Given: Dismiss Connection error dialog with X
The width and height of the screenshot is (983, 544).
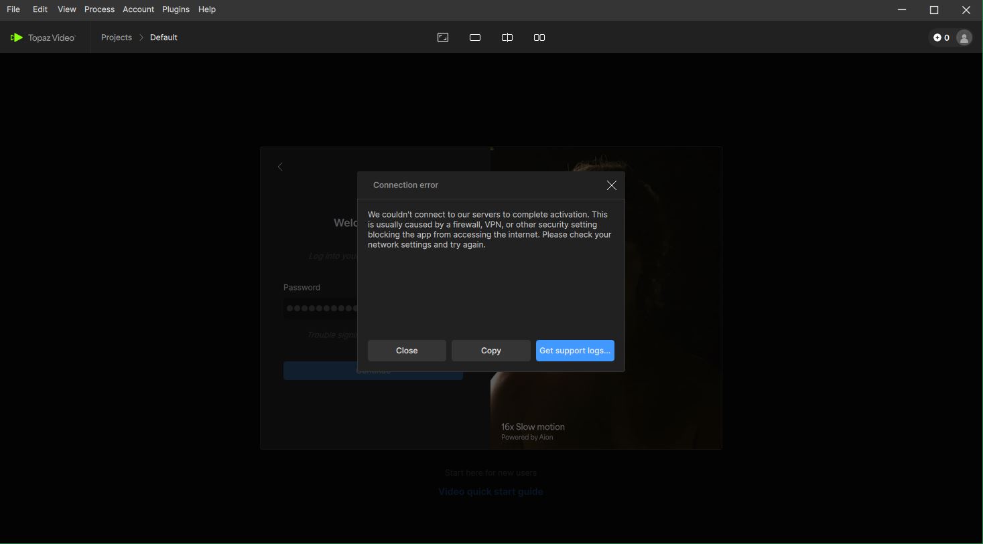Looking at the screenshot, I should point(611,185).
